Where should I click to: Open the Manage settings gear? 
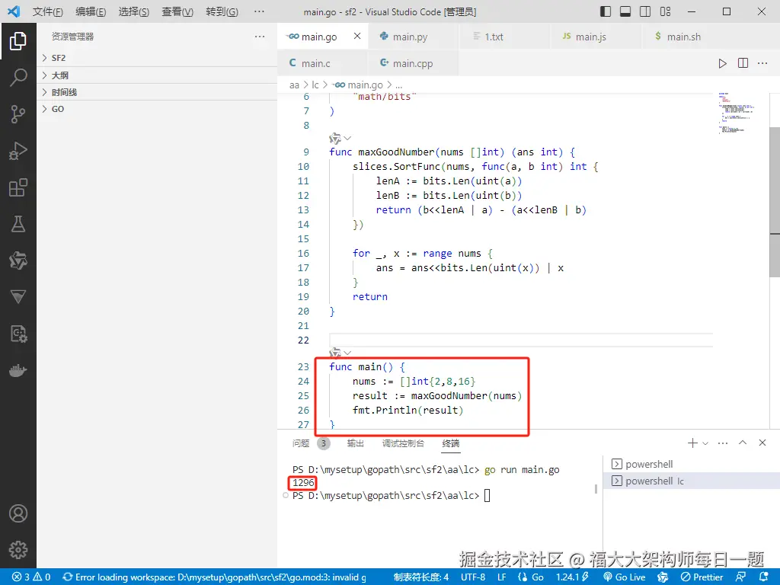18,550
